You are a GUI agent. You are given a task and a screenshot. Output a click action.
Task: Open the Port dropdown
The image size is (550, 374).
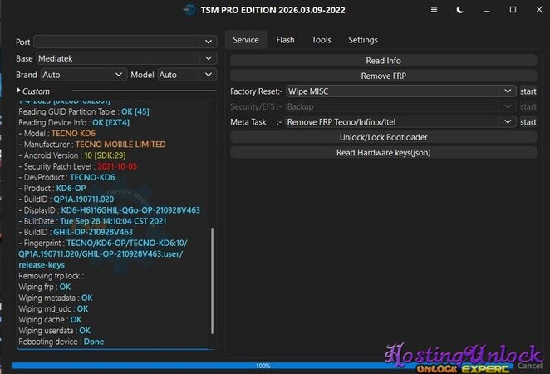pyautogui.click(x=125, y=41)
